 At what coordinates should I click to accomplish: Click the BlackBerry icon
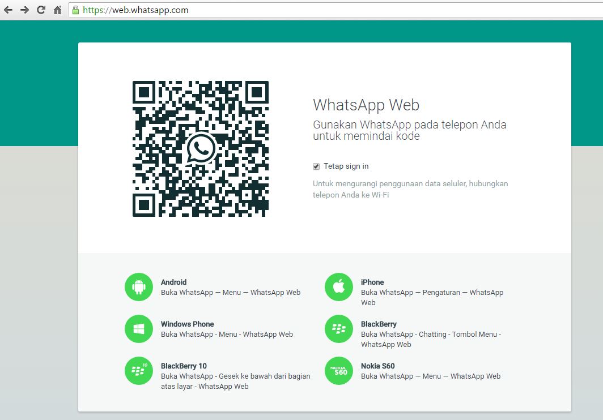coord(339,329)
